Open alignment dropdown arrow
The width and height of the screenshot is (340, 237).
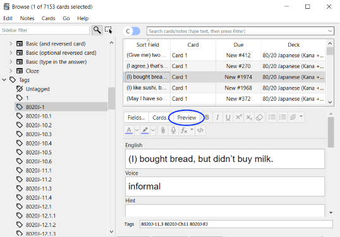[x=301, y=117]
